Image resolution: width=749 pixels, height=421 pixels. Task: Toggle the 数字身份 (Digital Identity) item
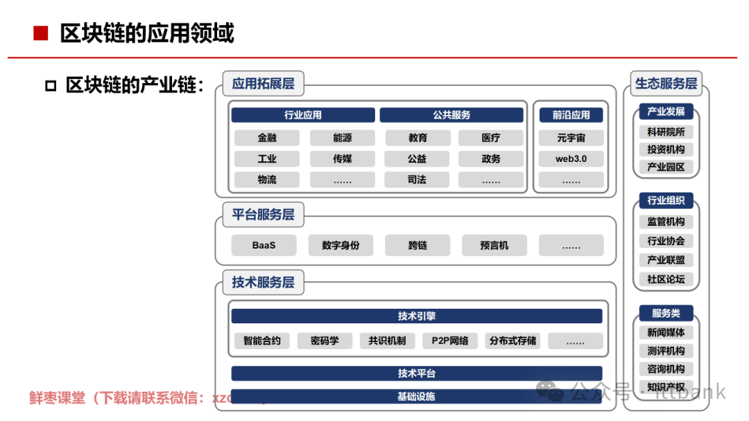(340, 245)
